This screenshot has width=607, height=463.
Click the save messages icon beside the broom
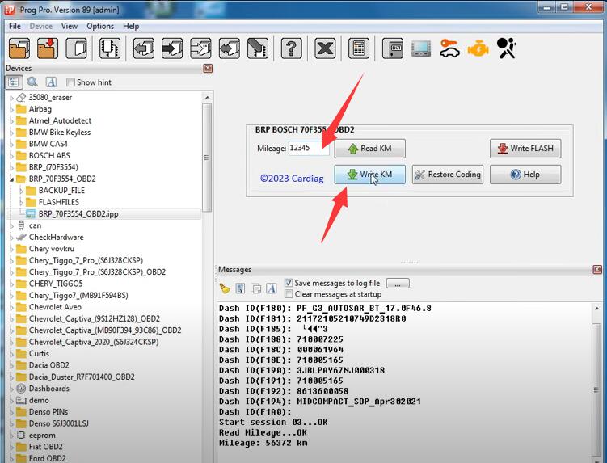point(240,288)
